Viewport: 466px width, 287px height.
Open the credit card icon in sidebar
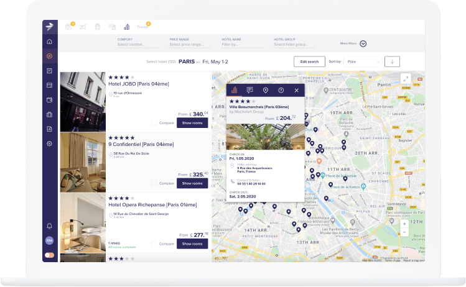[50, 85]
